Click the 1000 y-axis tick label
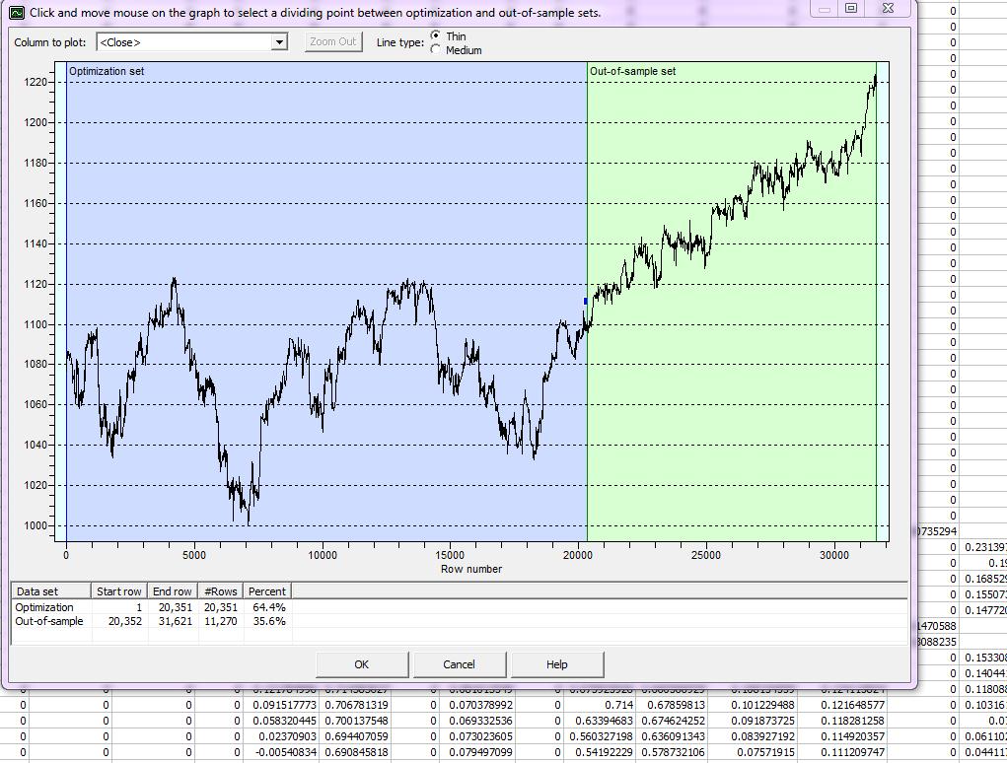The width and height of the screenshot is (1007, 763). point(36,525)
